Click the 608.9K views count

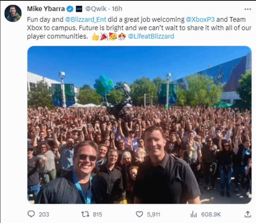[x=211, y=214]
